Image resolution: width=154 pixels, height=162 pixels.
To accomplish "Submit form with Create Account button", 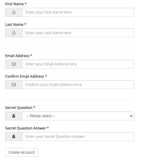I will 22,152.
